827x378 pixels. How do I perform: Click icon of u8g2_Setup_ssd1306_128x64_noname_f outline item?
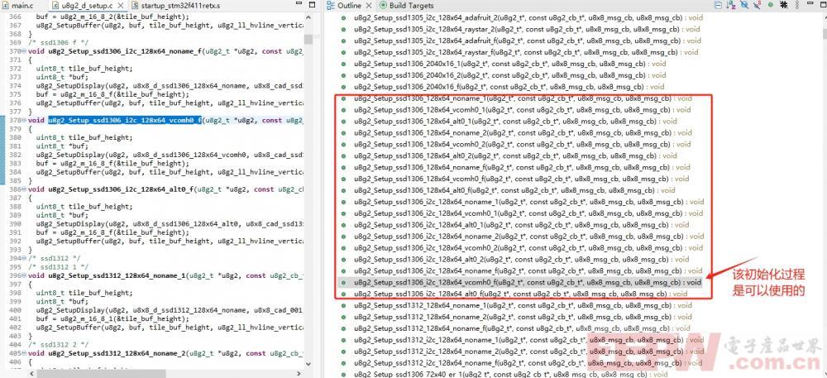(343, 167)
